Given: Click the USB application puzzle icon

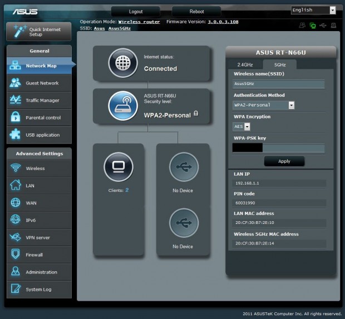Looking at the screenshot, I should tap(15, 134).
